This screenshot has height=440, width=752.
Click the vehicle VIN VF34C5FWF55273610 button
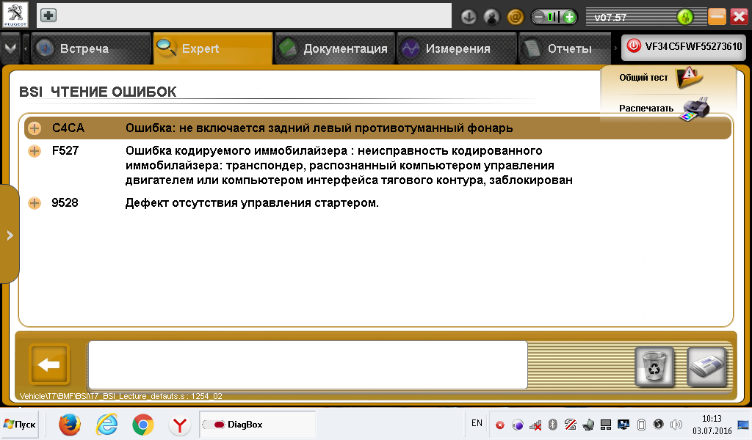coord(684,47)
